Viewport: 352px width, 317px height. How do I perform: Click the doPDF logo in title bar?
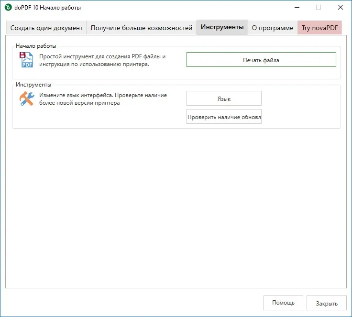8,7
